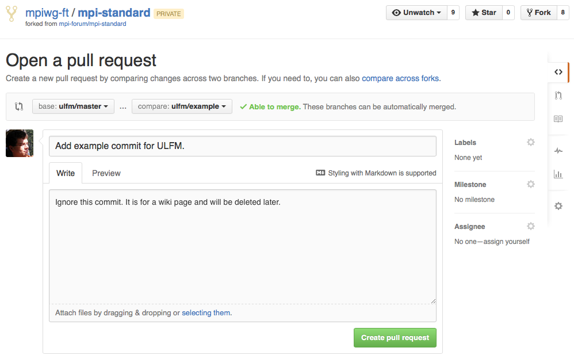The height and width of the screenshot is (359, 574).
Task: Open the Pulse activity sidebar icon
Action: click(x=558, y=151)
